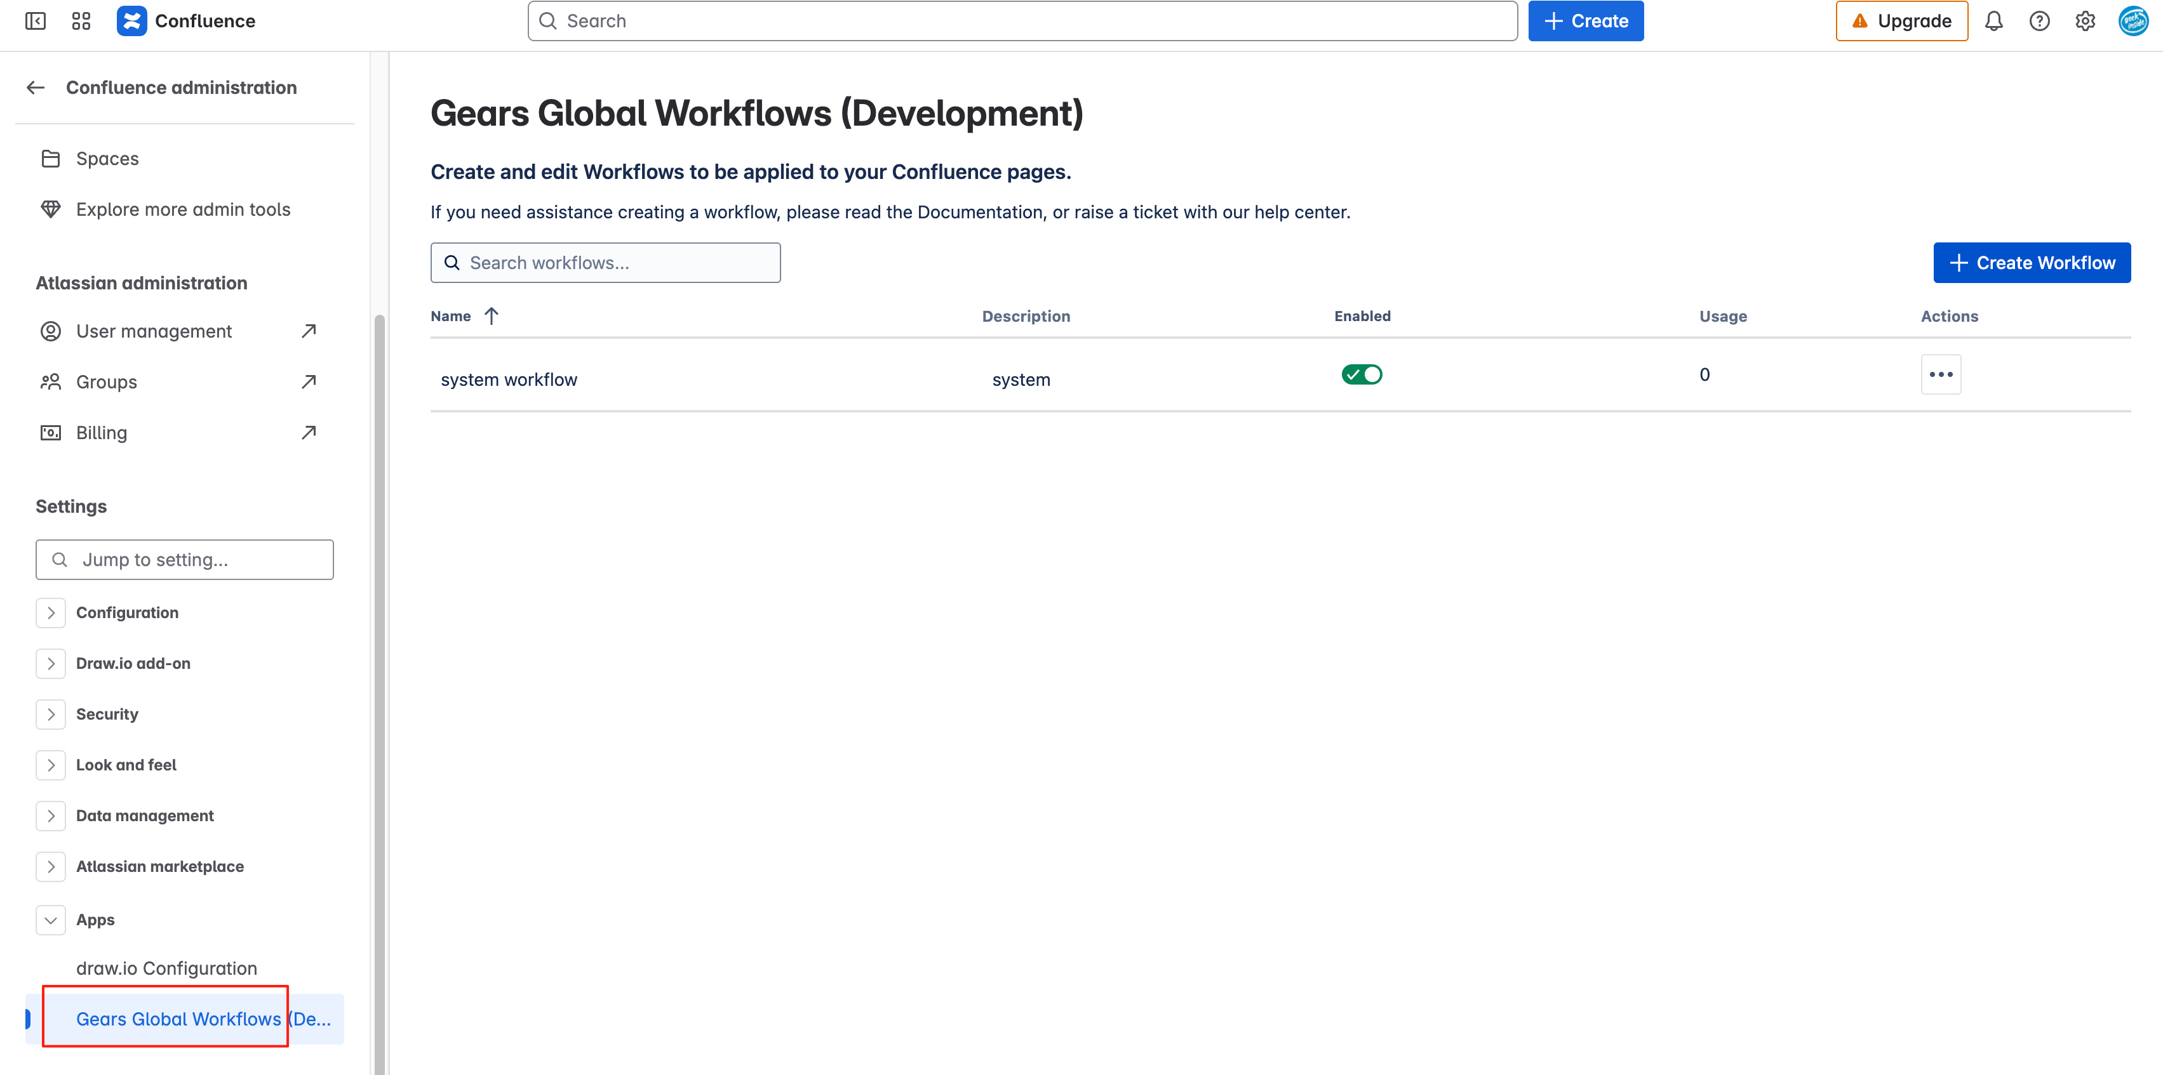Image resolution: width=2163 pixels, height=1075 pixels.
Task: Click the 'system' description cell
Action: point(1021,379)
